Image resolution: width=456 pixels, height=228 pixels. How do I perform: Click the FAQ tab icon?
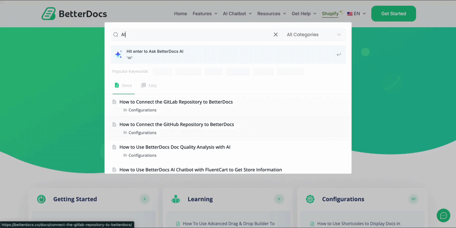[x=143, y=85]
